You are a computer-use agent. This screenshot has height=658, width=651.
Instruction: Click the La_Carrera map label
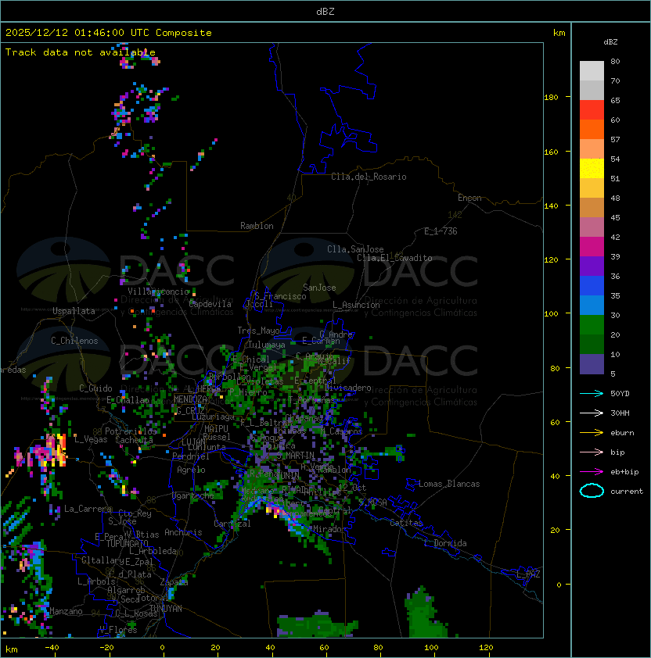pos(88,509)
